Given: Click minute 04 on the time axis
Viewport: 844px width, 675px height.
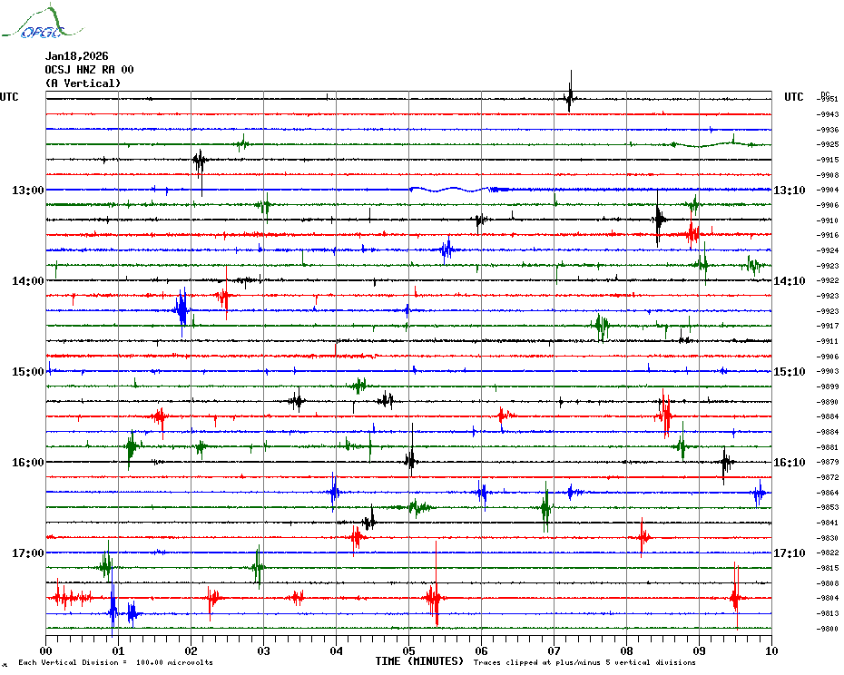Looking at the screenshot, I should pos(337,651).
